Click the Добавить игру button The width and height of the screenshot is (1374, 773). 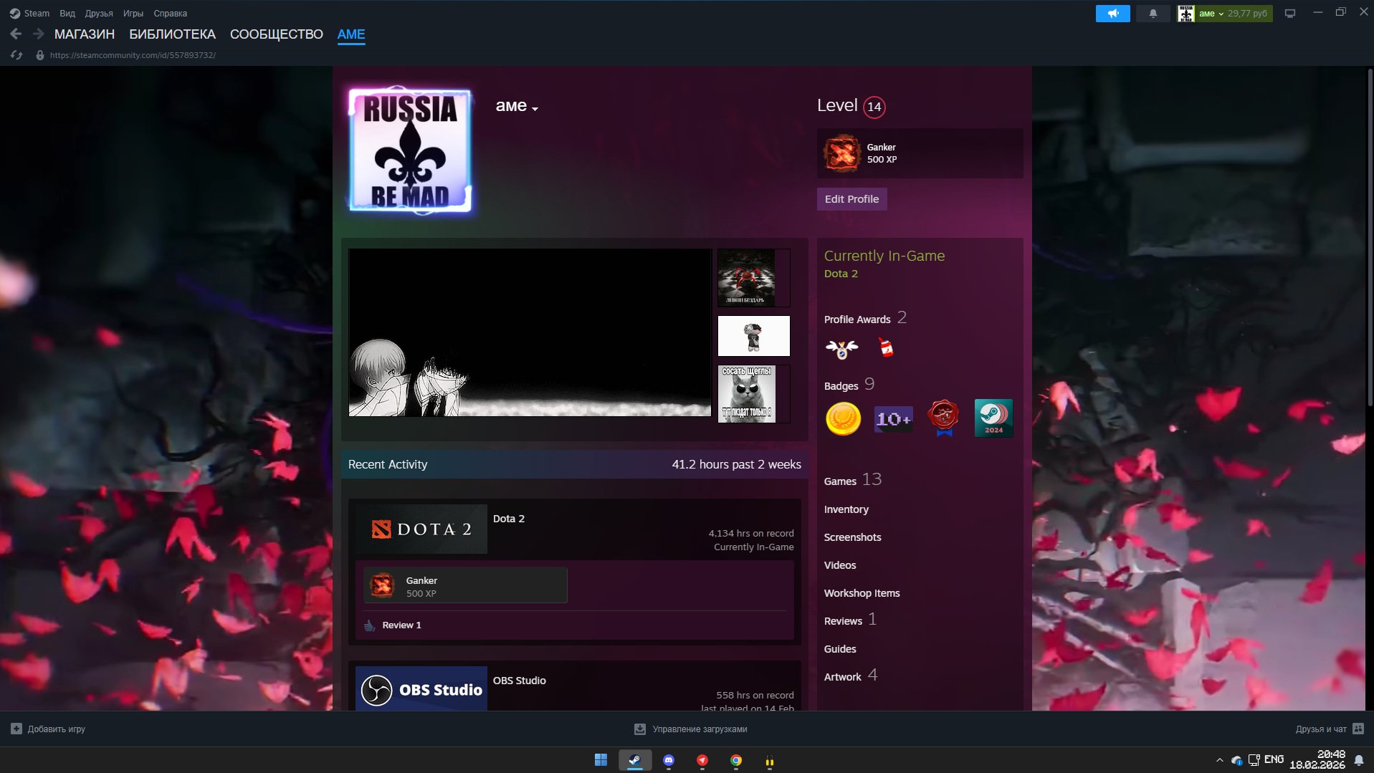click(x=48, y=729)
